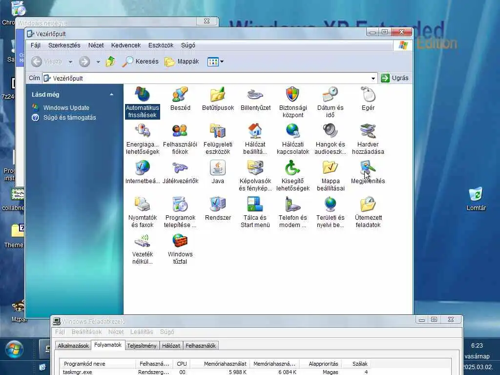The height and width of the screenshot is (375, 500).
Task: Open the Lomtár recycle bin desktop icon
Action: [x=476, y=199]
